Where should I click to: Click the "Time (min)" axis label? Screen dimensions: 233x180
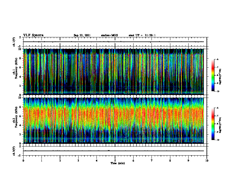[x=118, y=163]
